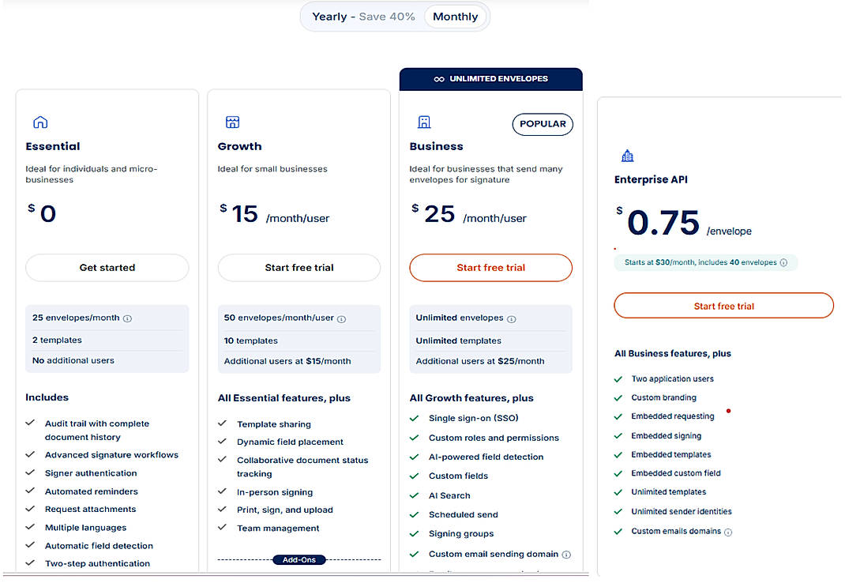Click 'Embedded requesting' feature text
The image size is (845, 587).
[x=673, y=416]
